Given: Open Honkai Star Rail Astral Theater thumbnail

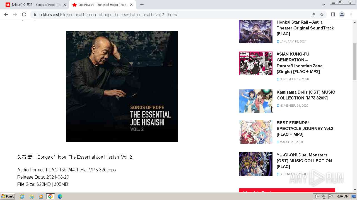Looking at the screenshot, I should coord(256,31).
